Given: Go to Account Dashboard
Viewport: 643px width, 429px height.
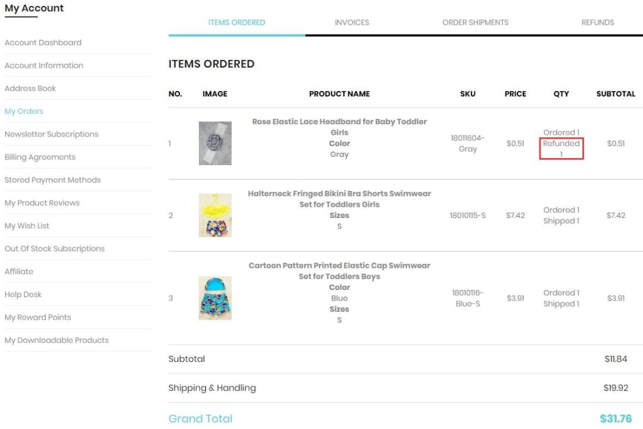Looking at the screenshot, I should (x=43, y=43).
